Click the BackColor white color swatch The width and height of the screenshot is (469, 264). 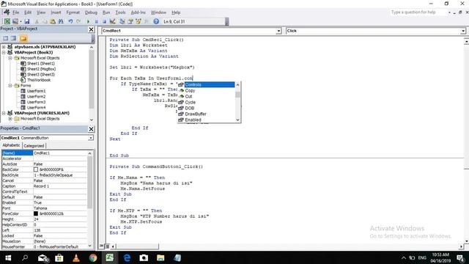click(x=36, y=169)
